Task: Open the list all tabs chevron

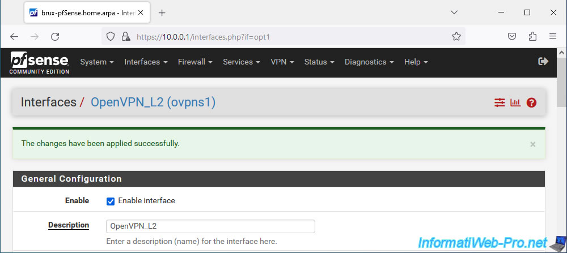Action: (x=454, y=12)
